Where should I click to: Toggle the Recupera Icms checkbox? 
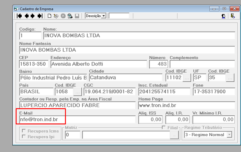pyautogui.click(x=24, y=131)
